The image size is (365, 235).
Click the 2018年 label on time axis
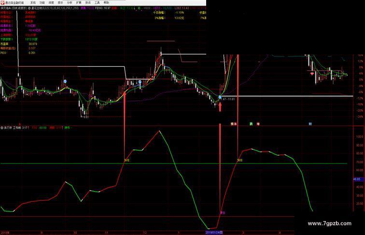[x=5, y=233]
